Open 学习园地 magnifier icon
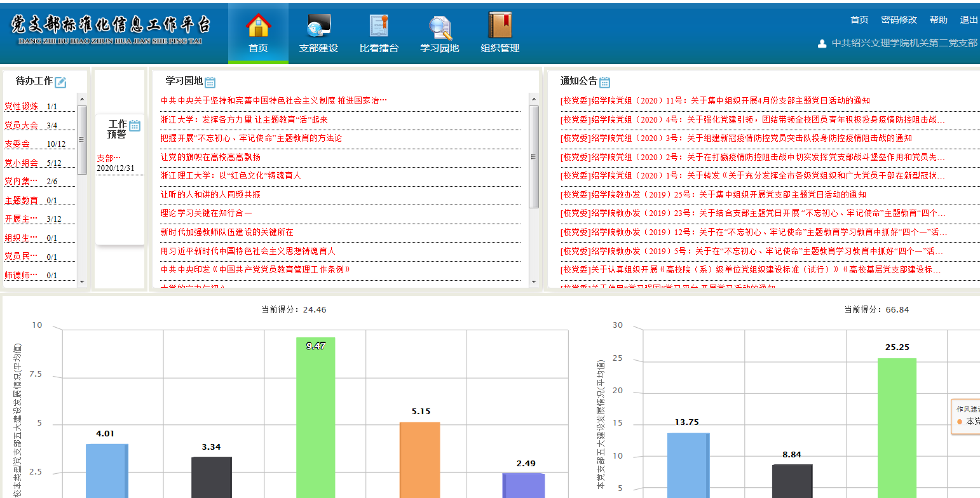 (x=439, y=27)
